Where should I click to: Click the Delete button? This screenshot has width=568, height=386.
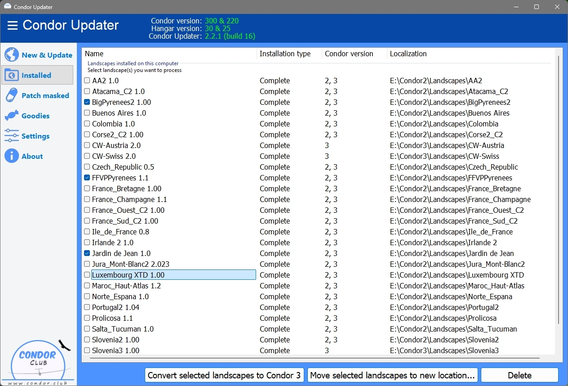pyautogui.click(x=519, y=375)
